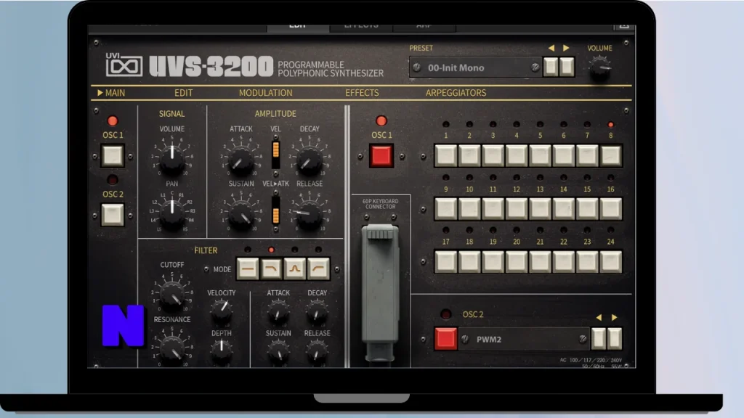Click the filter VELOCITY knob
The height and width of the screenshot is (418, 744).
(x=221, y=309)
